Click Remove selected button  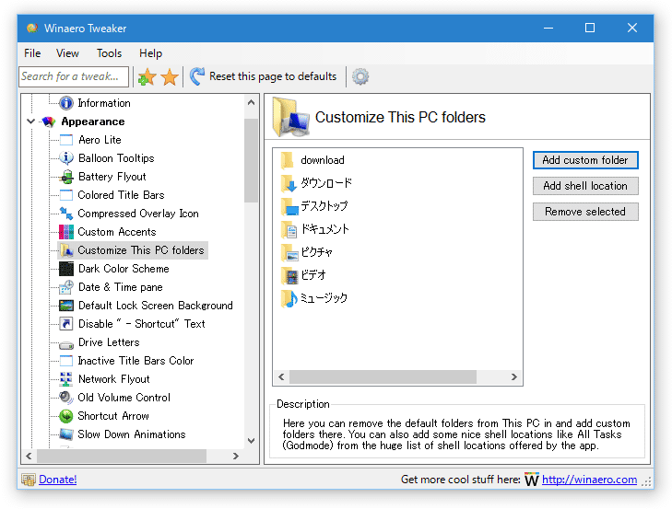[x=585, y=212]
